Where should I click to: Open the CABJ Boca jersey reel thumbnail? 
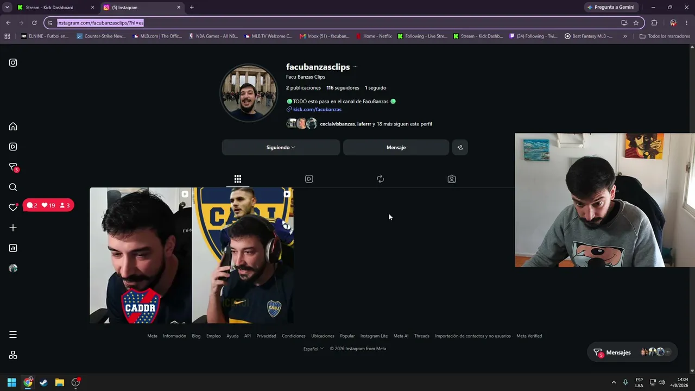pyautogui.click(x=243, y=255)
